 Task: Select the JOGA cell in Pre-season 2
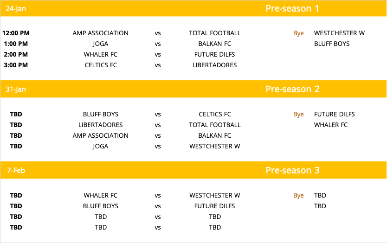pyautogui.click(x=100, y=146)
